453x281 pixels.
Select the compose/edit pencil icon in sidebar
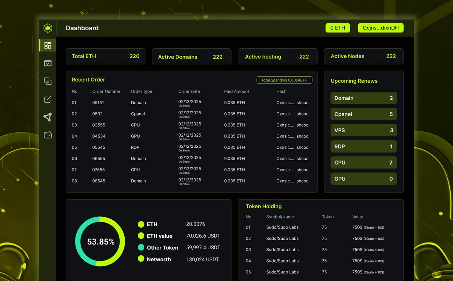coord(48,99)
